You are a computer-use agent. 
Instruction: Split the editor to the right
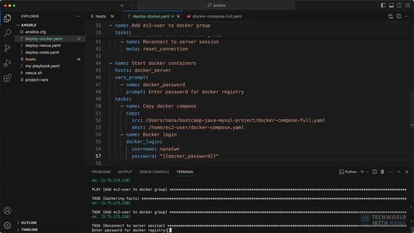point(398,16)
